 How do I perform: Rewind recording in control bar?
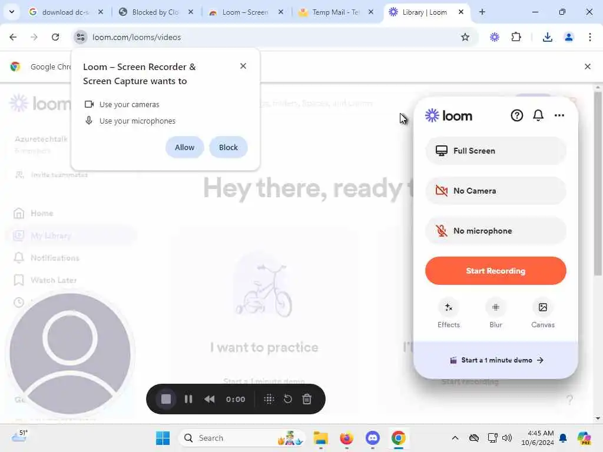tap(210, 399)
